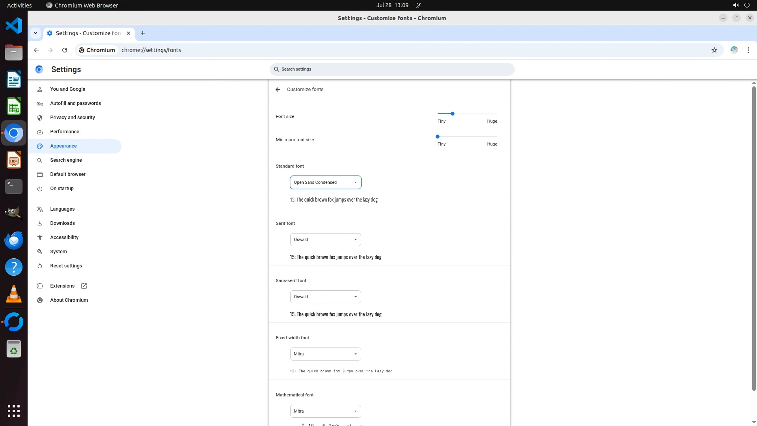Viewport: 757px width, 426px height.
Task: Click the Font size slider handle
Action: (453, 114)
